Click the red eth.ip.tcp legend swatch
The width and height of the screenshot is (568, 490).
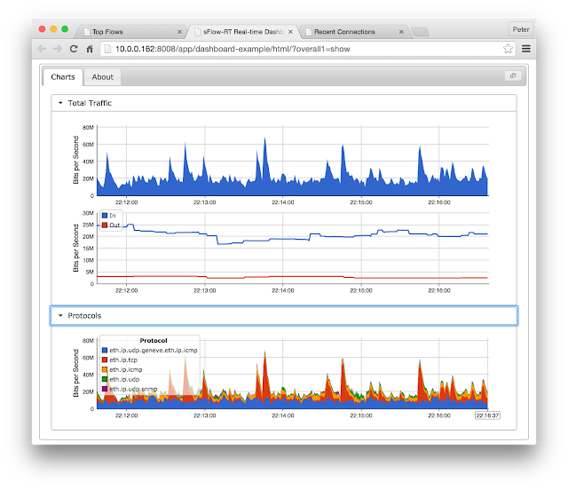click(x=105, y=360)
